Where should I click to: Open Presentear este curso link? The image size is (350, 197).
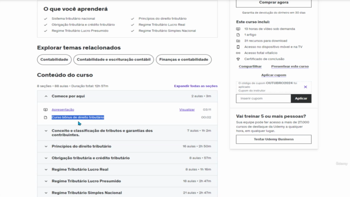coord(290,66)
